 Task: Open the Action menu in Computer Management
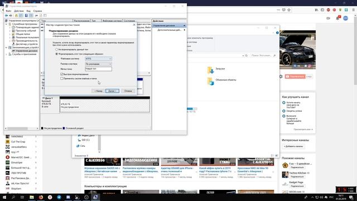18,11
